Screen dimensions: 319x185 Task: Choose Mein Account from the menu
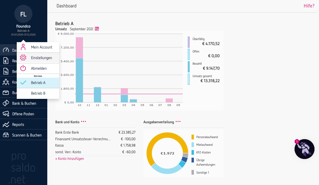[x=42, y=47]
